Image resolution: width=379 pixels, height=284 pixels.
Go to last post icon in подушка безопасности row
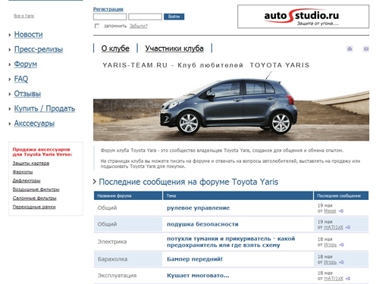[348, 227]
